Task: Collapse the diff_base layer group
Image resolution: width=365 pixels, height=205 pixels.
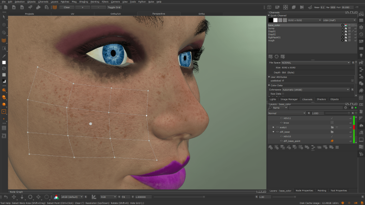Action: 274,132
